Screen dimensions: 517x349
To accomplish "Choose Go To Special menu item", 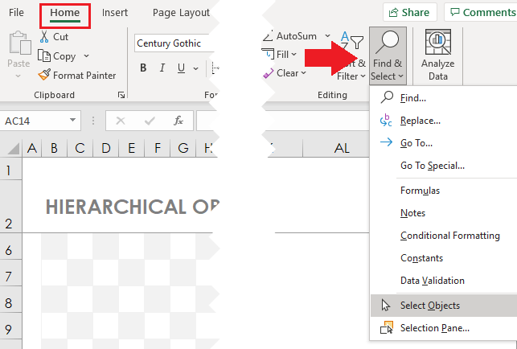I will tap(432, 166).
